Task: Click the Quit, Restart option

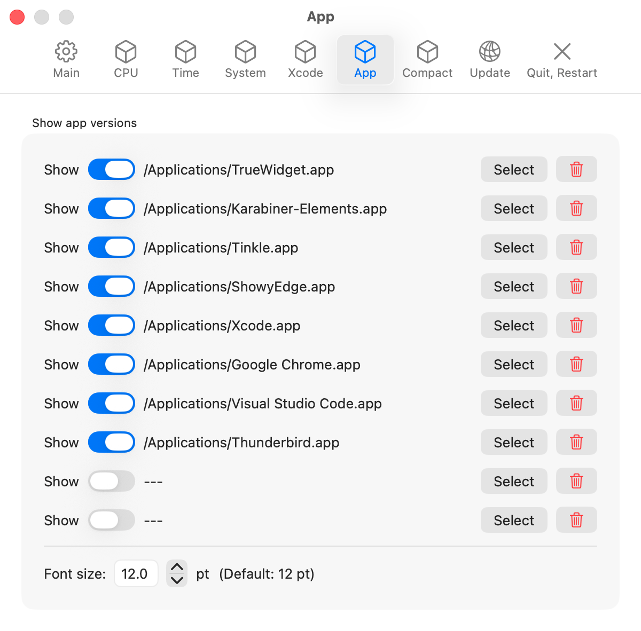Action: (561, 59)
